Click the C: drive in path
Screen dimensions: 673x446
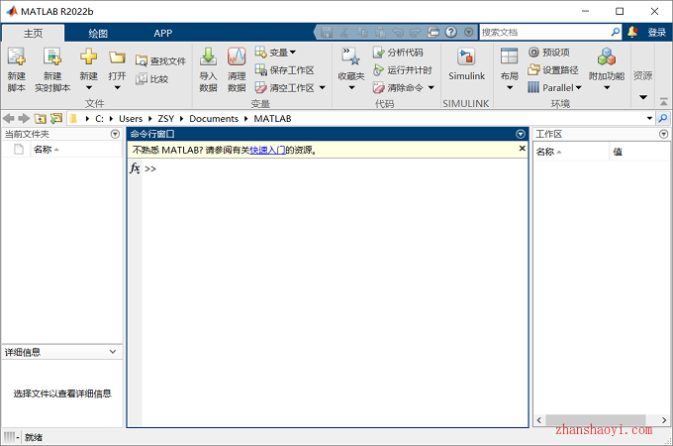tap(99, 119)
